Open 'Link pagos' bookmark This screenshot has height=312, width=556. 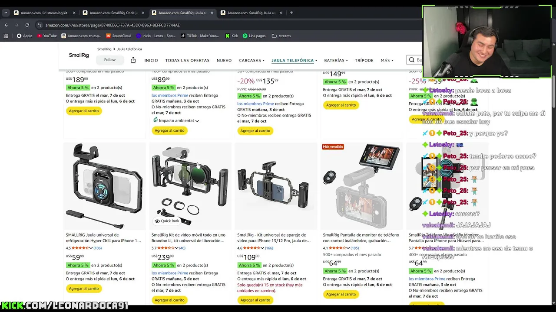coord(254,36)
